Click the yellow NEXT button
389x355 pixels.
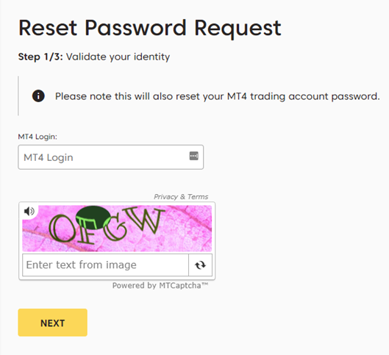pyautogui.click(x=53, y=323)
